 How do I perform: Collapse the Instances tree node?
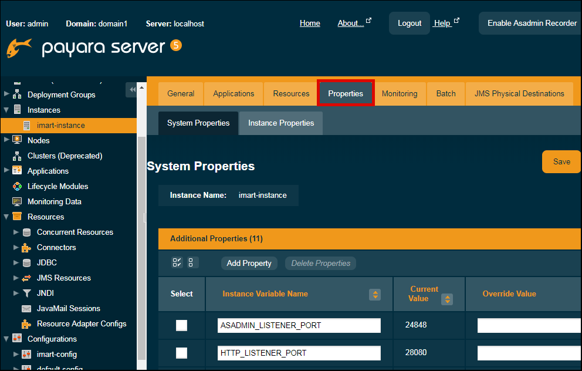pos(6,110)
